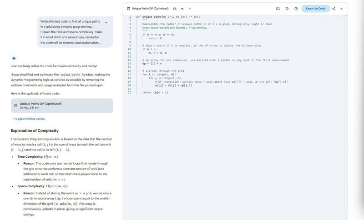Image resolution: width=364 pixels, height=220 pixels.
Task: Redo the canvas edit
Action: click(x=190, y=9)
